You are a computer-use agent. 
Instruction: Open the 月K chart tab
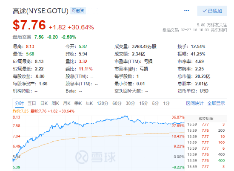[66, 103]
